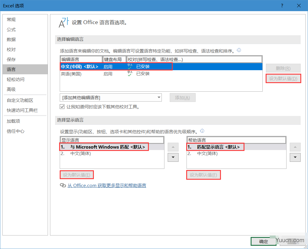Click the 设为默认值(E) button
The width and height of the screenshot is (308, 249).
coord(76,175)
